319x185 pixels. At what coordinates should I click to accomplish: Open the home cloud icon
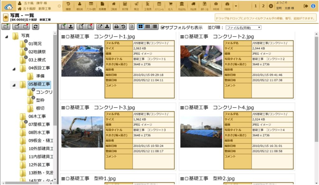8,7
